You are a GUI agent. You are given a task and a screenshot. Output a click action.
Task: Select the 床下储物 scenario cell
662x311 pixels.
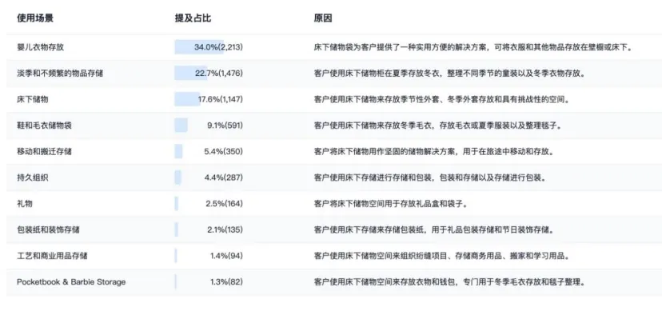pyautogui.click(x=33, y=100)
